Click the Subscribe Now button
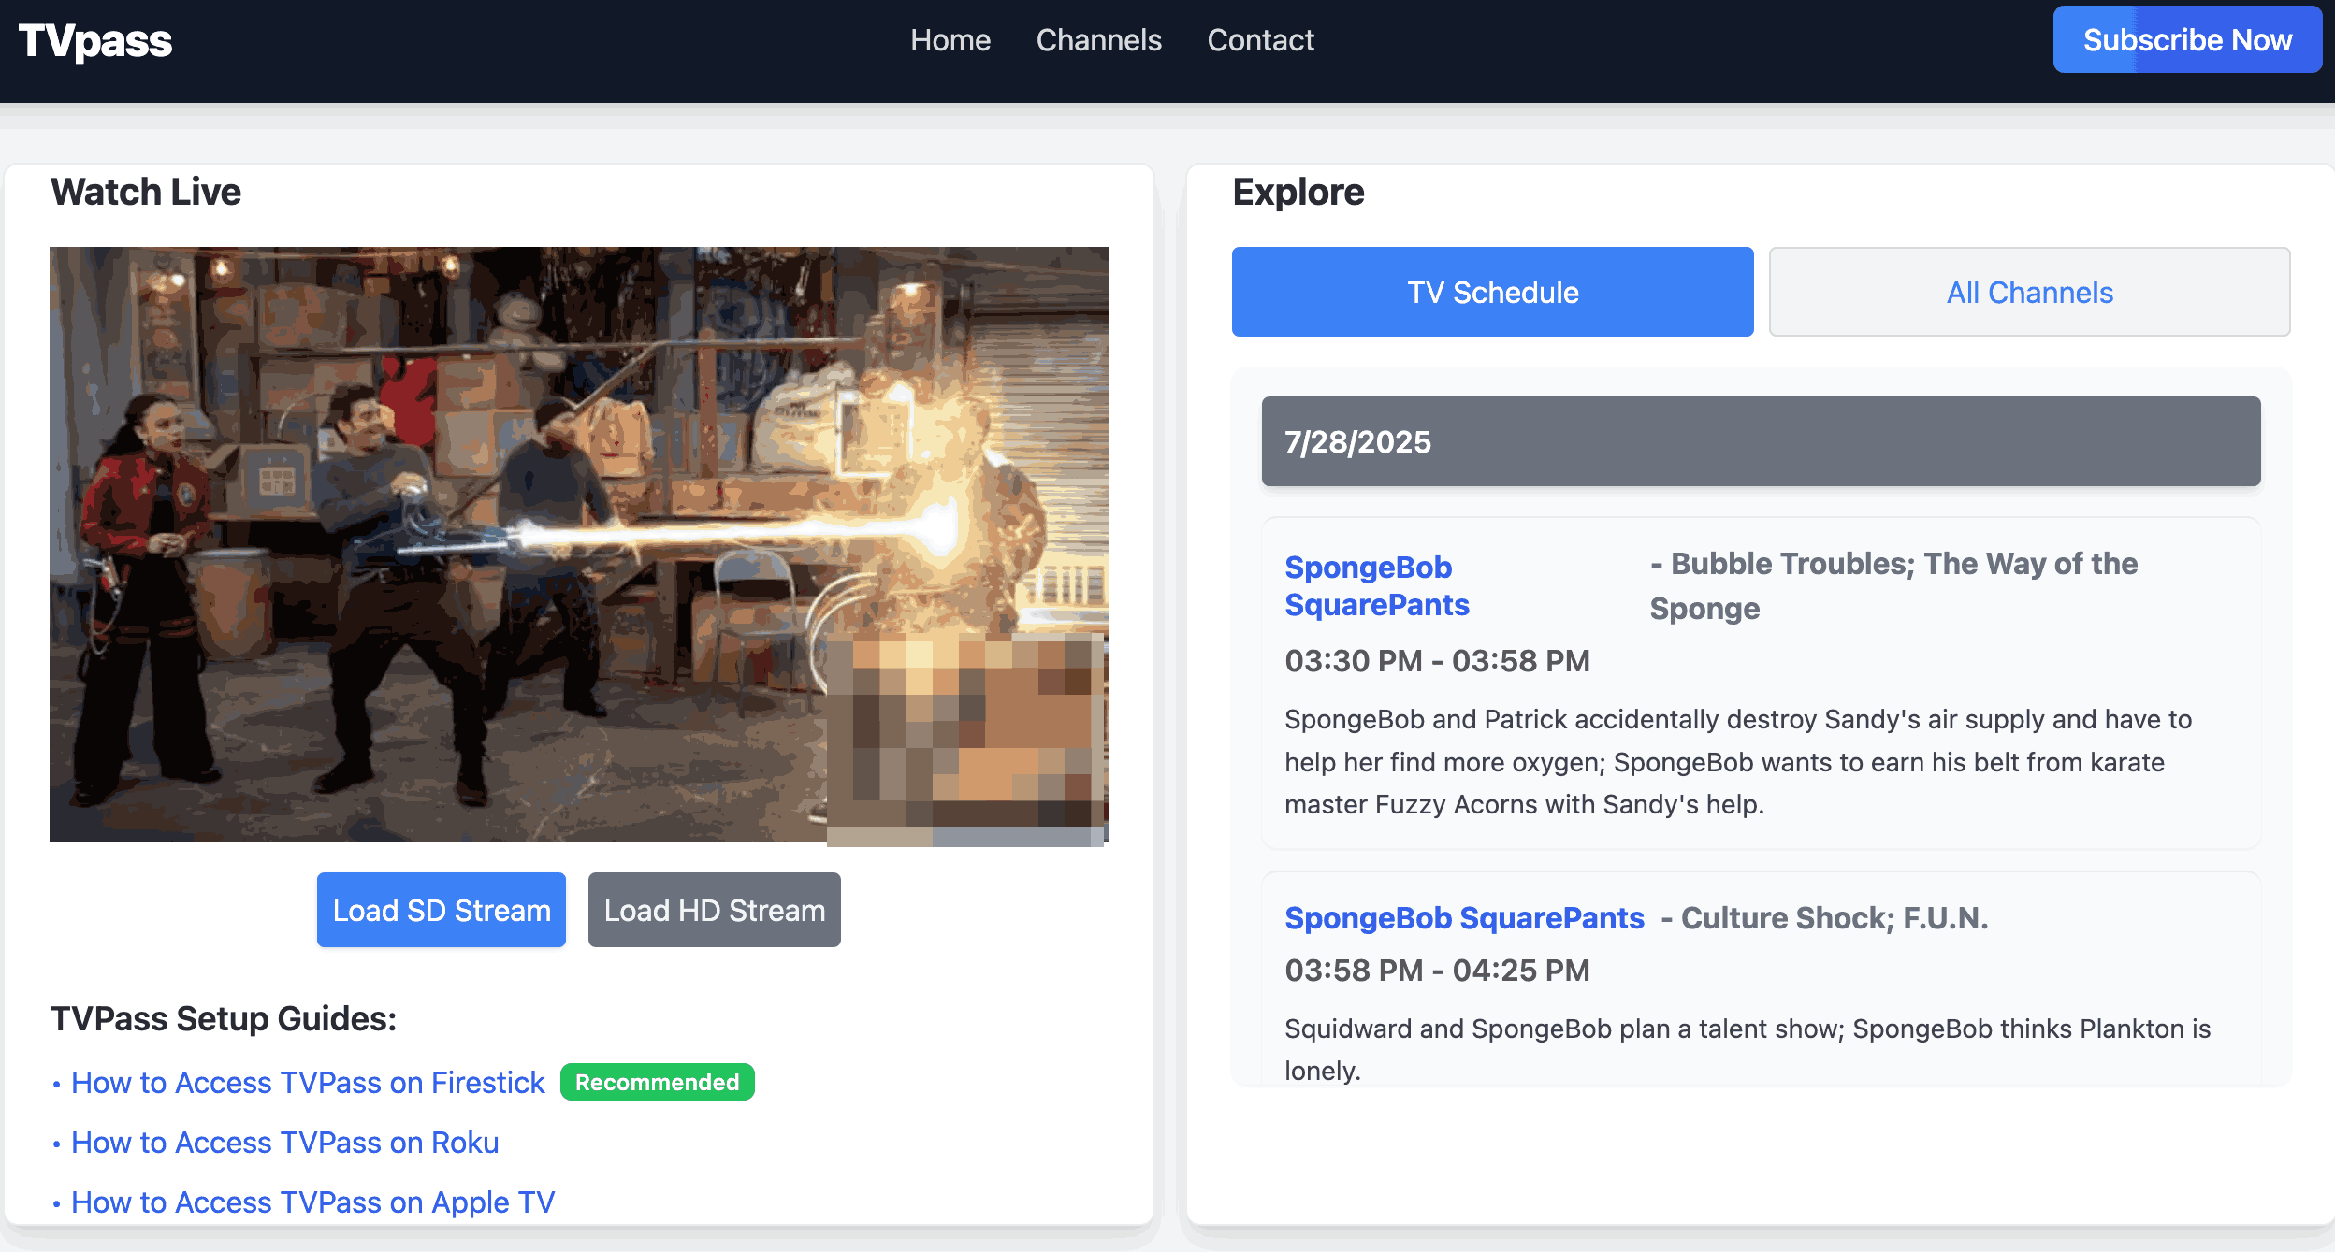This screenshot has width=2335, height=1252. click(2187, 39)
